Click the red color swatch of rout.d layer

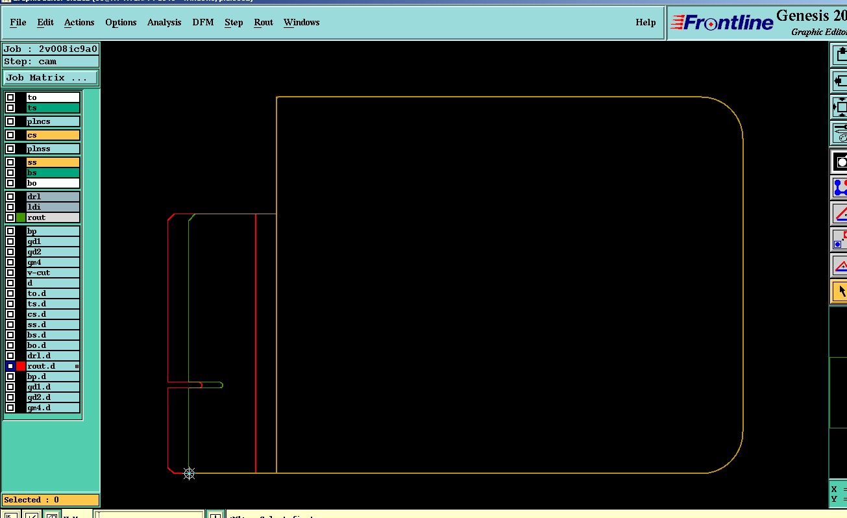pyautogui.click(x=21, y=366)
